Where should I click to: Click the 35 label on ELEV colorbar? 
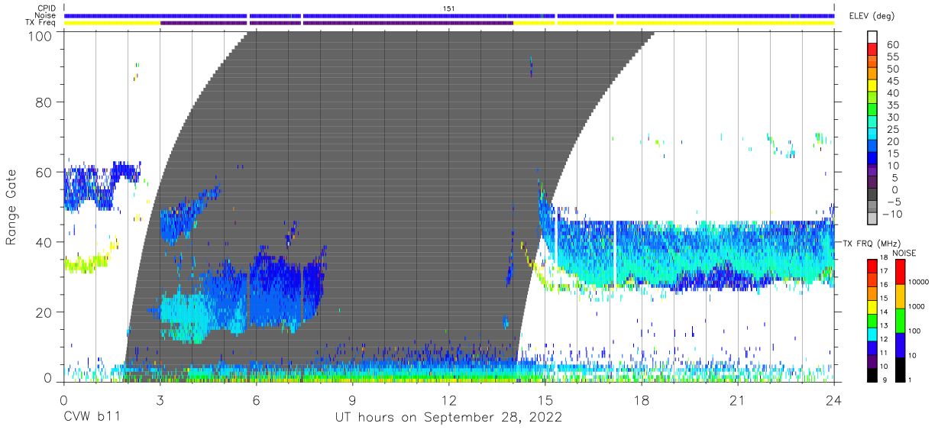click(x=893, y=105)
